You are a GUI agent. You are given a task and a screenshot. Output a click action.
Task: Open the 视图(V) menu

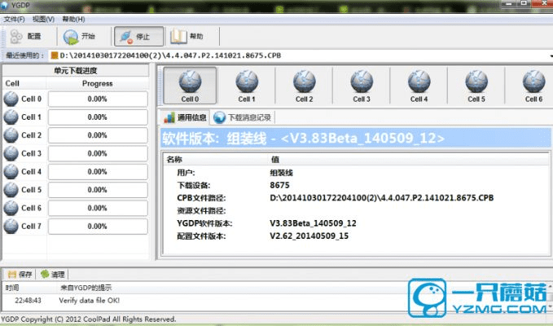tap(43, 18)
